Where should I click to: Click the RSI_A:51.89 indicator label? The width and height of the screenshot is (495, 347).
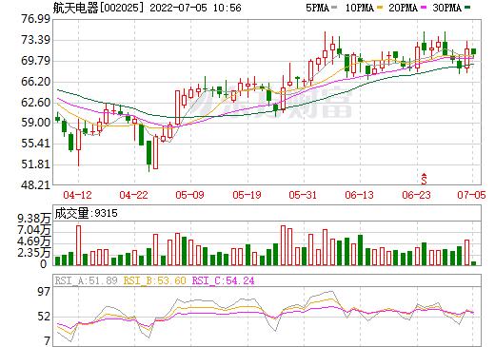(x=87, y=280)
